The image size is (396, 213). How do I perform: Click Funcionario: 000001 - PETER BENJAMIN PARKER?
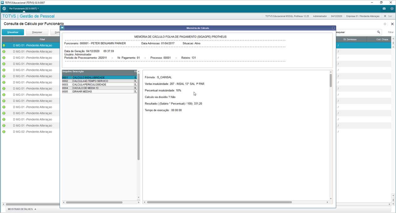[95, 43]
